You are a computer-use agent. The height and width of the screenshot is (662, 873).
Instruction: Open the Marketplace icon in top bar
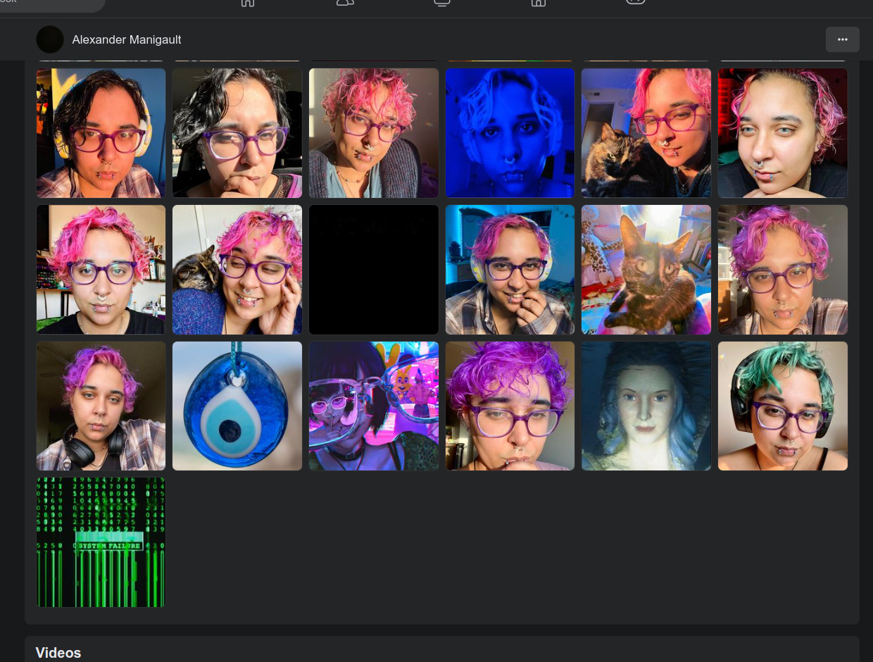(538, 4)
